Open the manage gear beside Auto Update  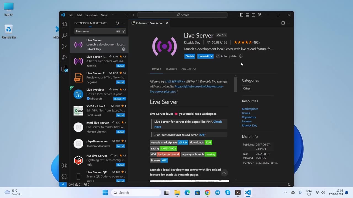click(241, 56)
